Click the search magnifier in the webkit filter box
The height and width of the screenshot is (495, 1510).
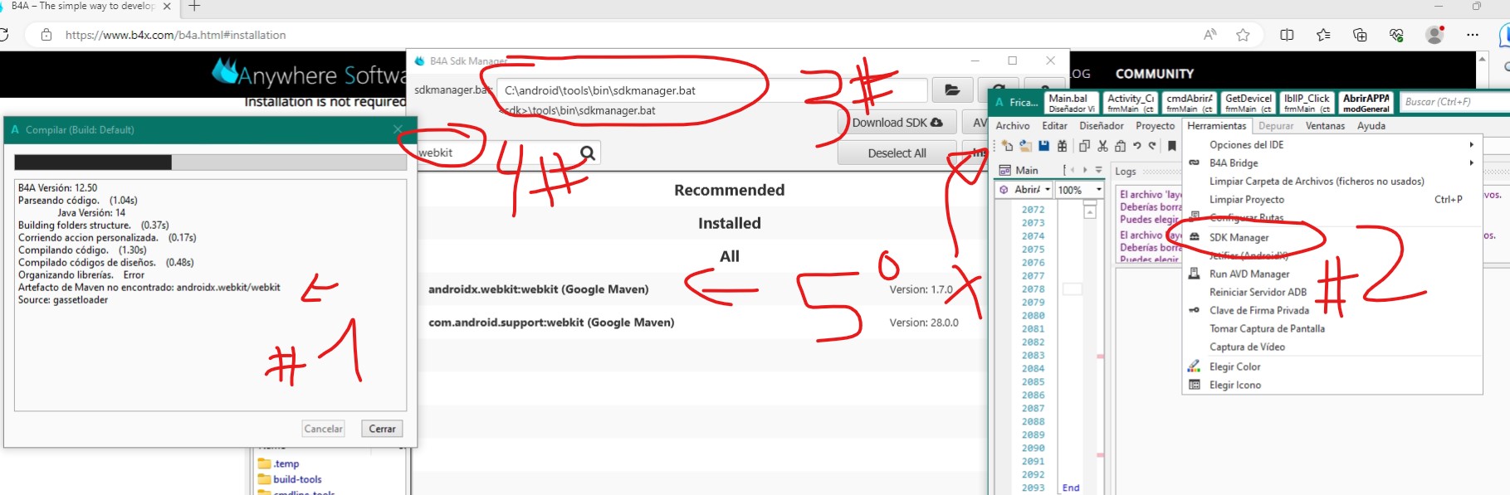pyautogui.click(x=588, y=153)
